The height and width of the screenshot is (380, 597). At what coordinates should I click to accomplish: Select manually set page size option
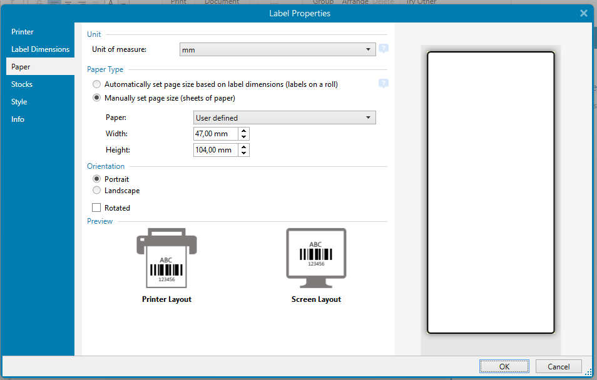(96, 97)
